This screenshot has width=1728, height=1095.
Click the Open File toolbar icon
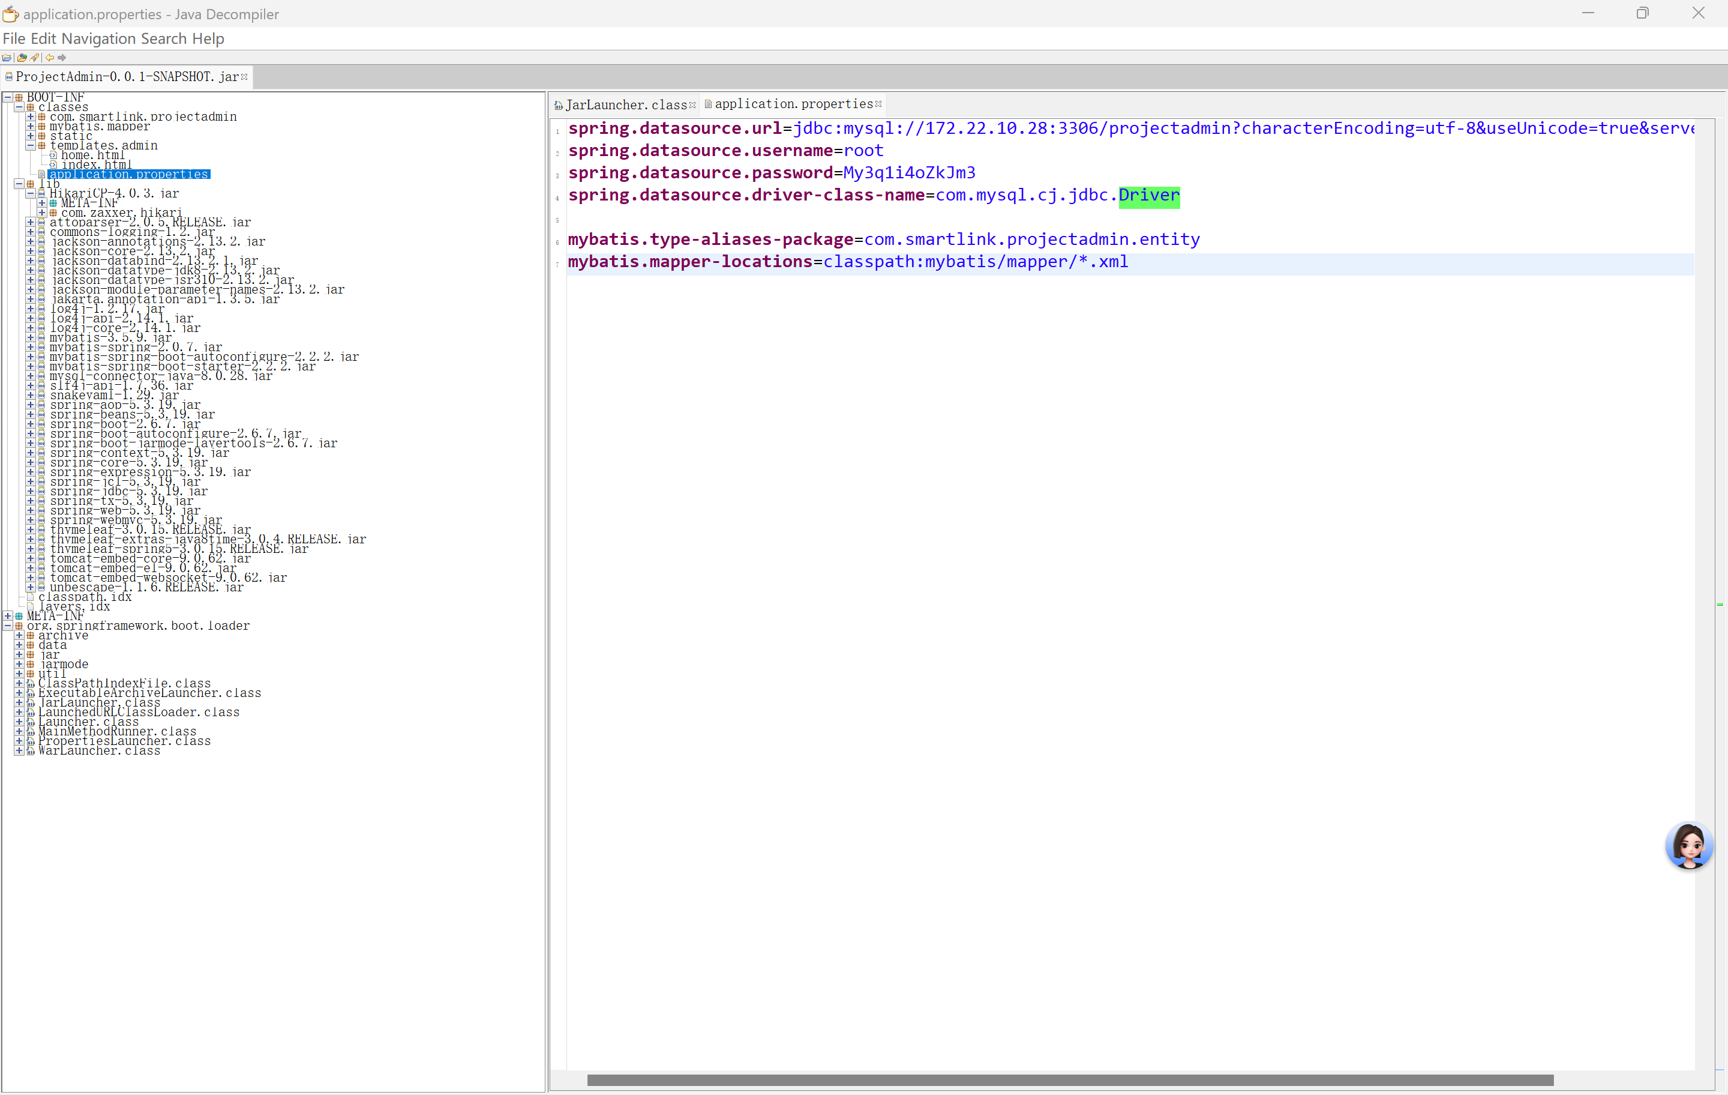[x=7, y=58]
